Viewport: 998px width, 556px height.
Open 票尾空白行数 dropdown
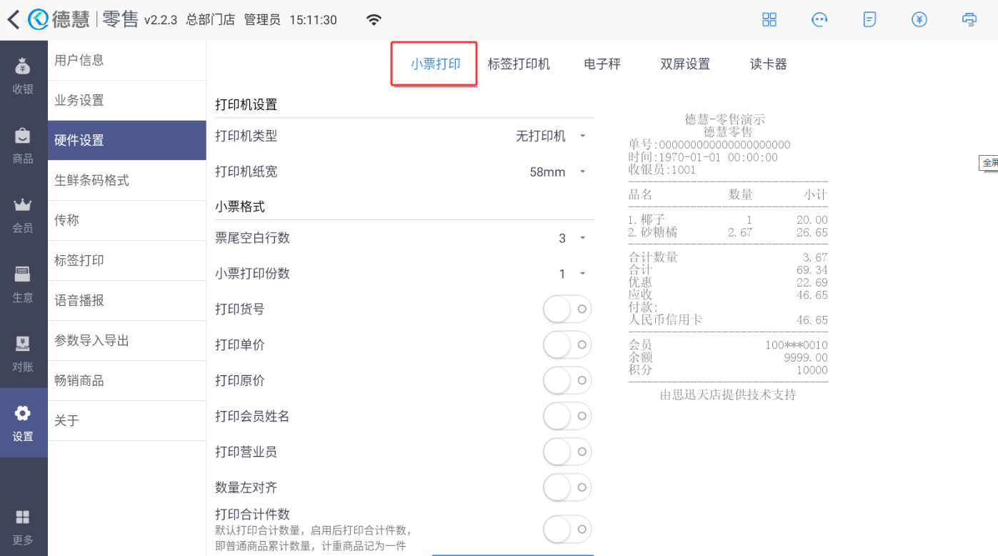[x=572, y=238]
